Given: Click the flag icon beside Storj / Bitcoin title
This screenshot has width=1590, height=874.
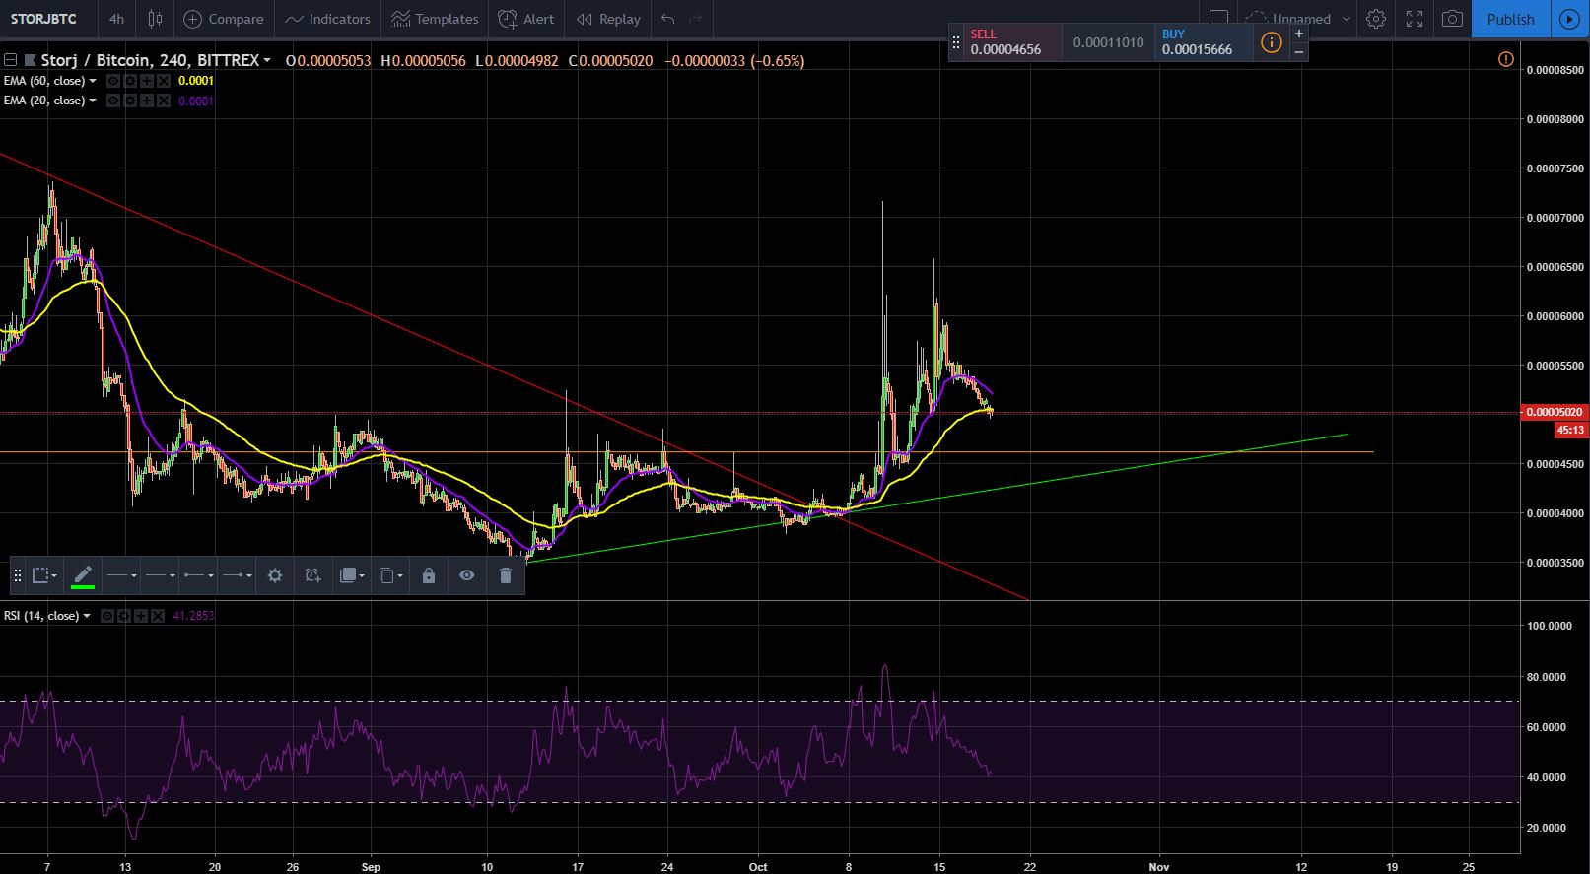Looking at the screenshot, I should click(x=31, y=60).
